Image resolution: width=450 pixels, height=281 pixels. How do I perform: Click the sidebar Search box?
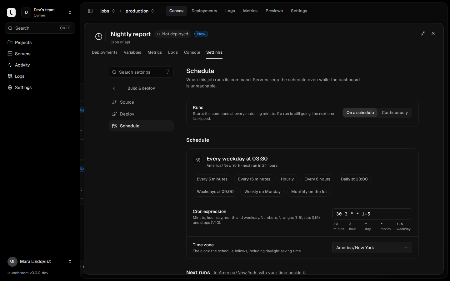coord(40,28)
